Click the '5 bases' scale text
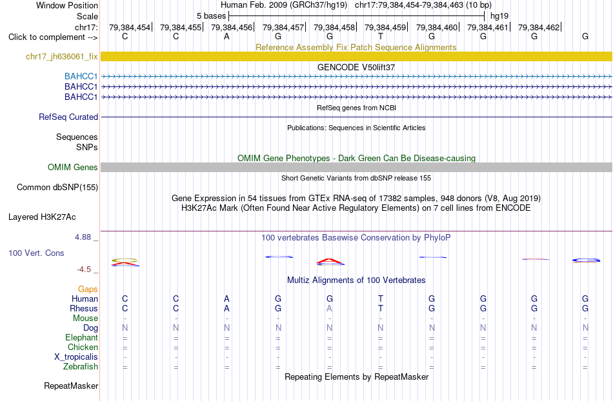Viewport: 613px width, 401px height. [211, 16]
